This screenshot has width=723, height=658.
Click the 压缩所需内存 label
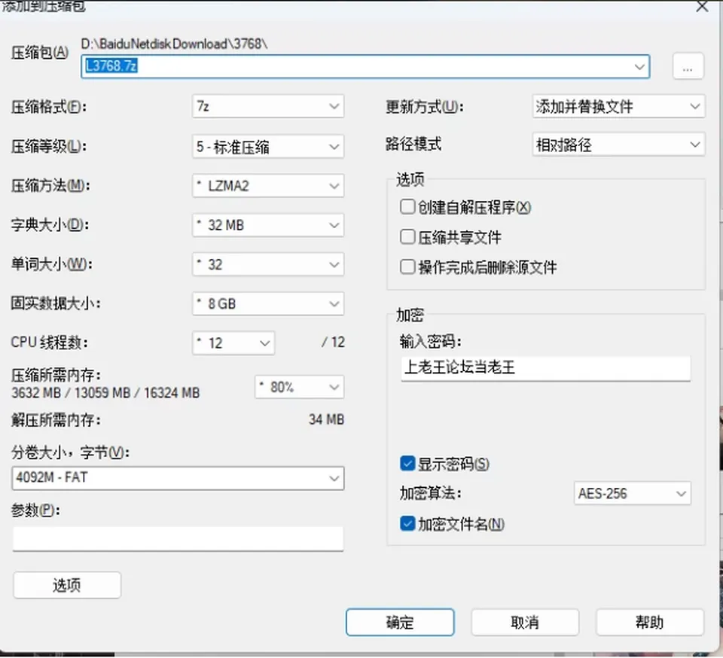coord(56,375)
